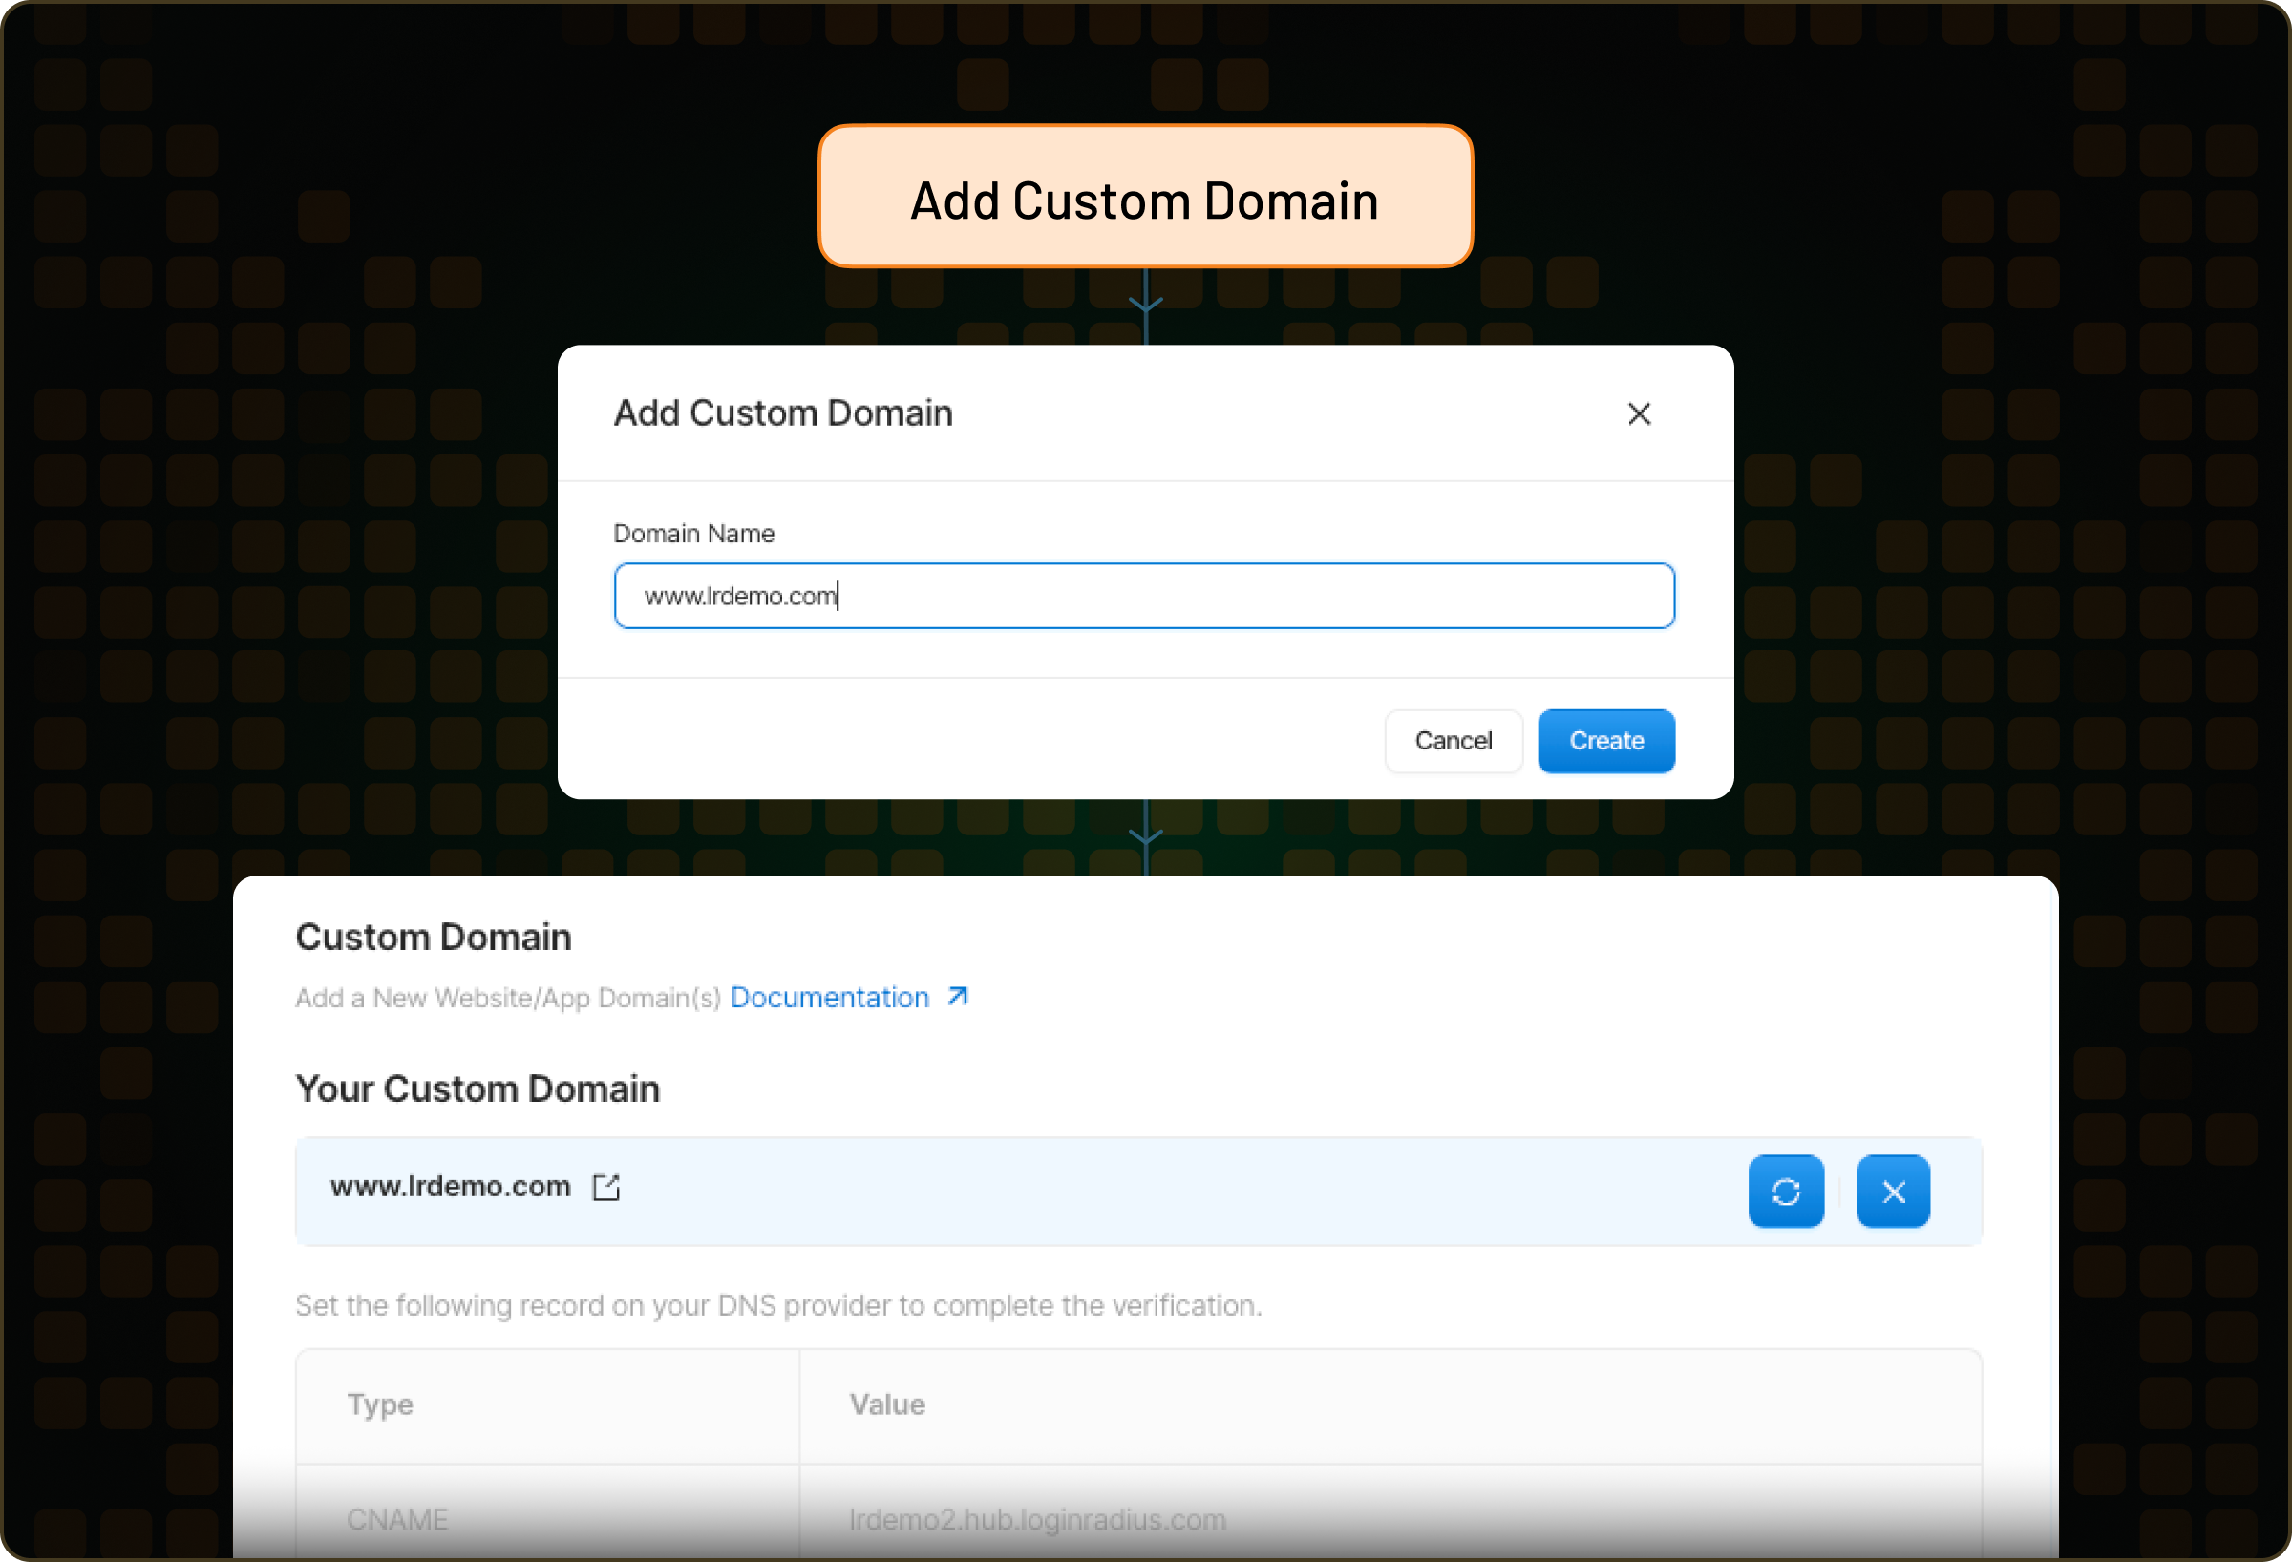Click the Domain Name field label

coord(693,534)
